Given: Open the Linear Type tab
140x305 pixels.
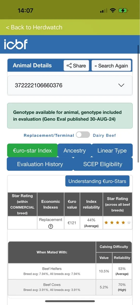Looking at the screenshot, I should coord(112,150).
